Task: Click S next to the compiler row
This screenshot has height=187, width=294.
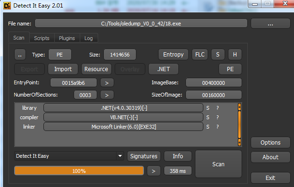Action: (208, 117)
